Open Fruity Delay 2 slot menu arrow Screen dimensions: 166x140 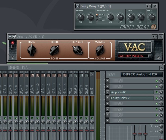click(x=107, y=98)
